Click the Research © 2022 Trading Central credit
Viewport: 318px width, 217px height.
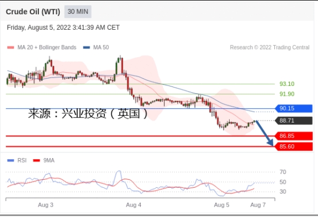click(270, 48)
